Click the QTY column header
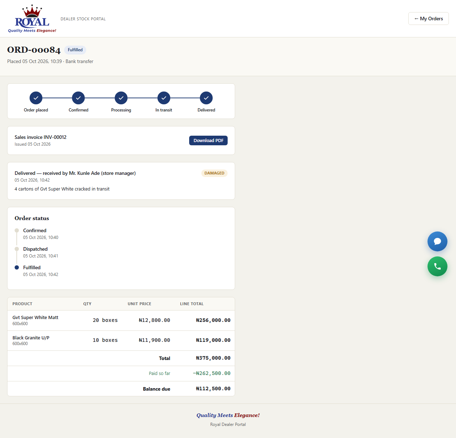This screenshot has width=456, height=438. pyautogui.click(x=87, y=304)
